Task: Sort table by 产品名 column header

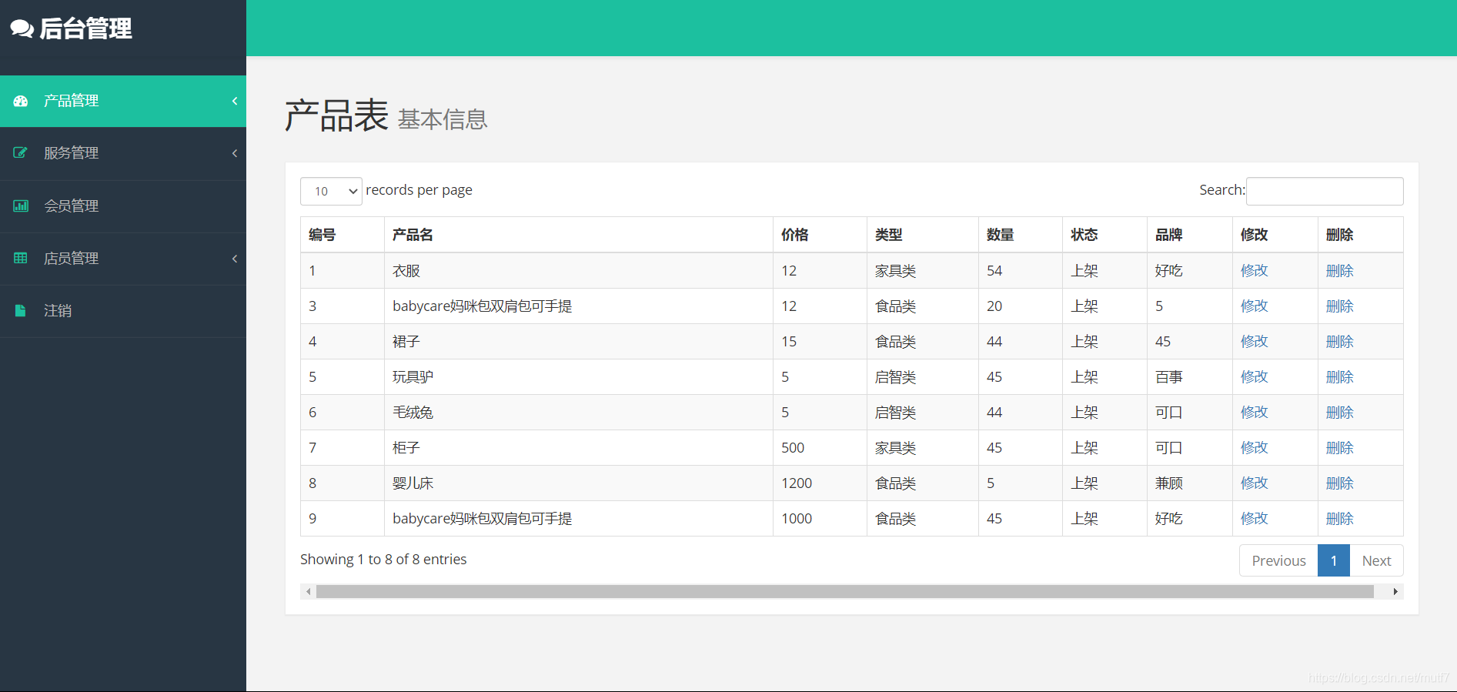Action: point(579,235)
